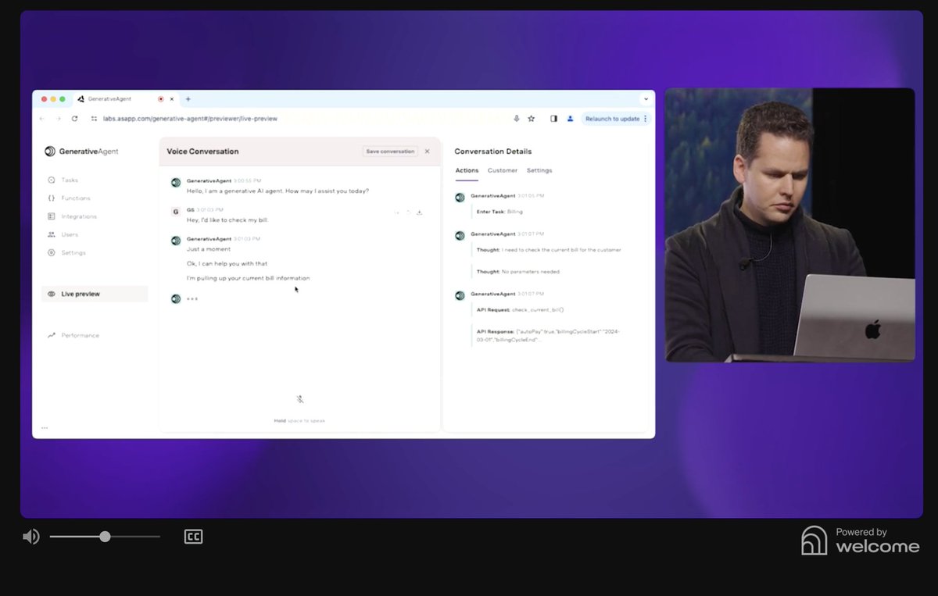Open browser three-dot menu
Screen dimensions: 938x596
point(645,119)
